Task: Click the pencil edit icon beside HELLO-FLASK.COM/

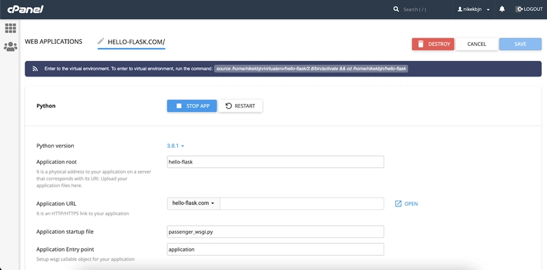Action: coord(101,41)
